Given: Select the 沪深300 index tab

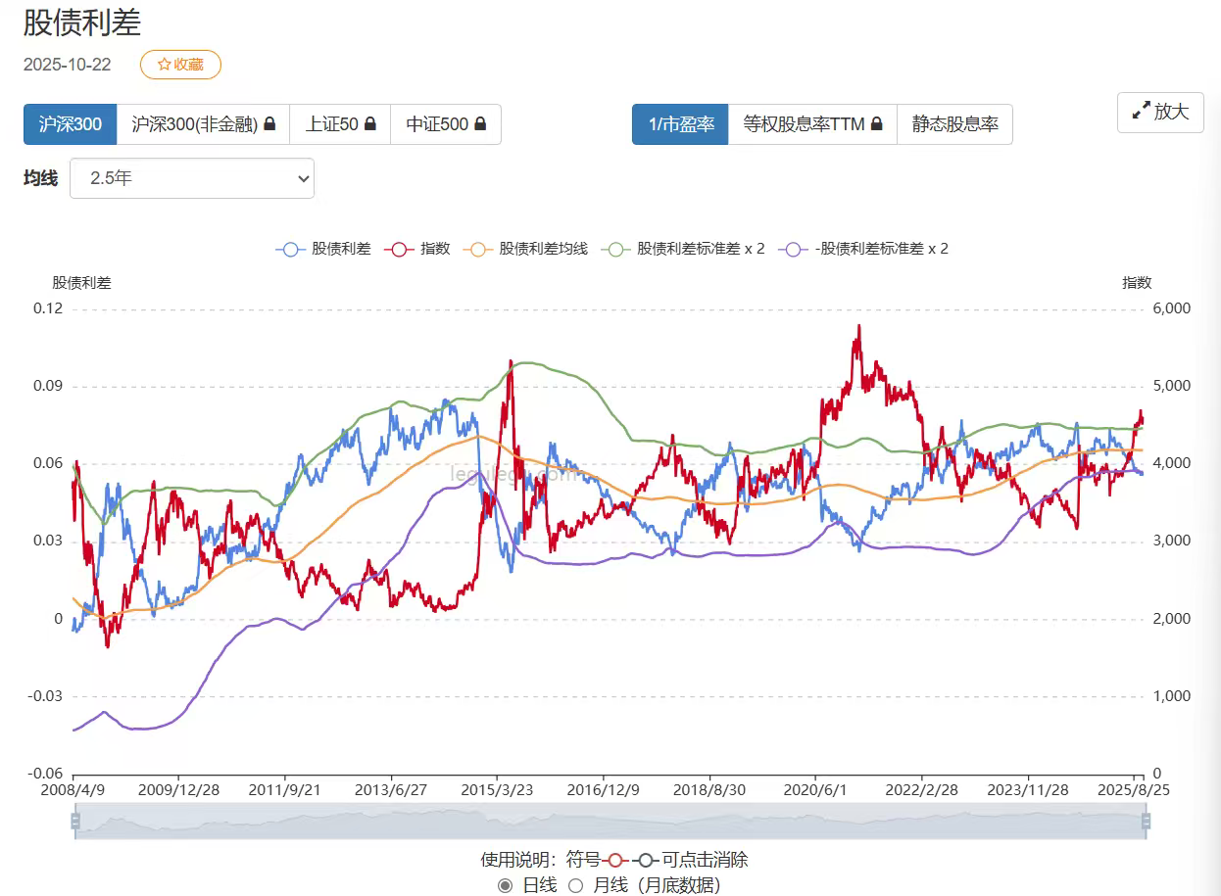Looking at the screenshot, I should coord(71,124).
